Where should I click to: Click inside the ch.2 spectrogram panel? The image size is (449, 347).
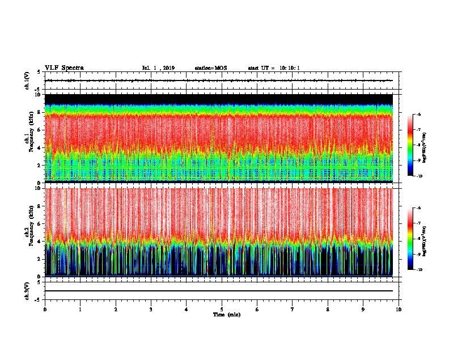click(219, 232)
